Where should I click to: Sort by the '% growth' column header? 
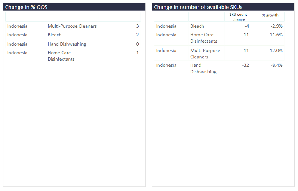[270, 15]
